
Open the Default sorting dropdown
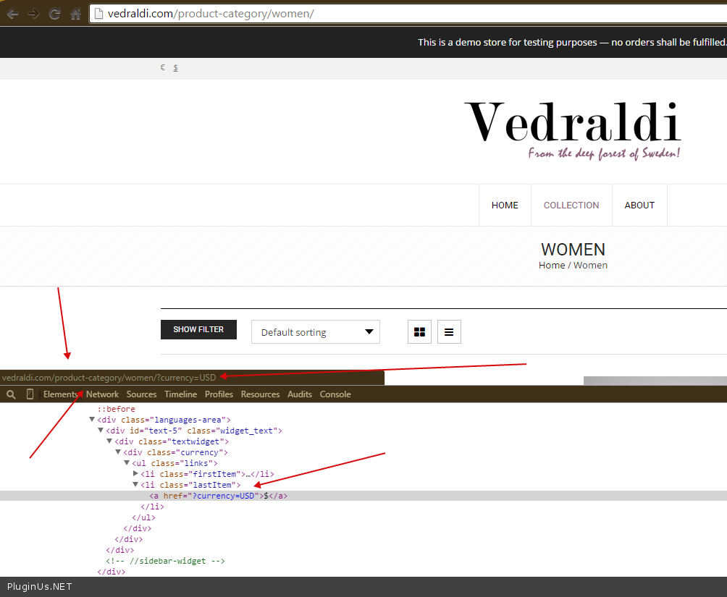pyautogui.click(x=315, y=332)
